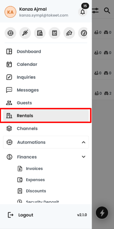Click the AI chip shortcut icon
Screen dimensions: 114x229
[10, 33]
